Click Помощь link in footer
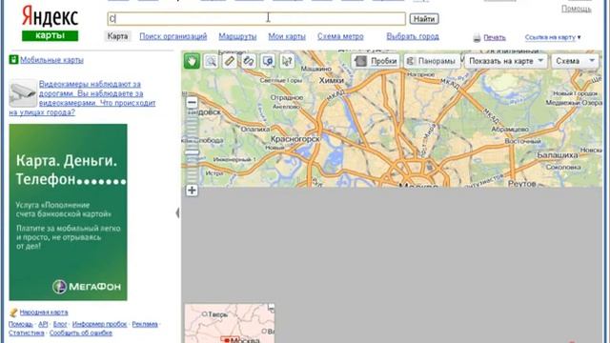 tap(21, 324)
